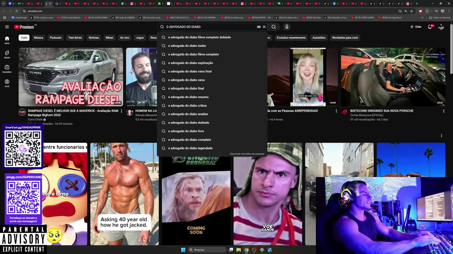Open more options for Bistecone Porsche video
Image resolution: width=453 pixels, height=254 pixels.
coord(443,111)
